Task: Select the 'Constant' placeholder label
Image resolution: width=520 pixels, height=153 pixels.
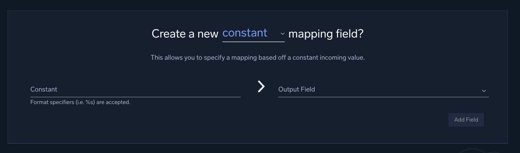Action: click(x=44, y=89)
